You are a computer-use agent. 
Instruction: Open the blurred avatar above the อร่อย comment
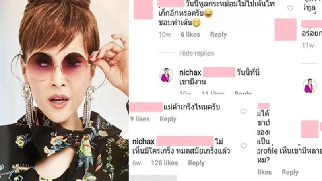click(285, 29)
